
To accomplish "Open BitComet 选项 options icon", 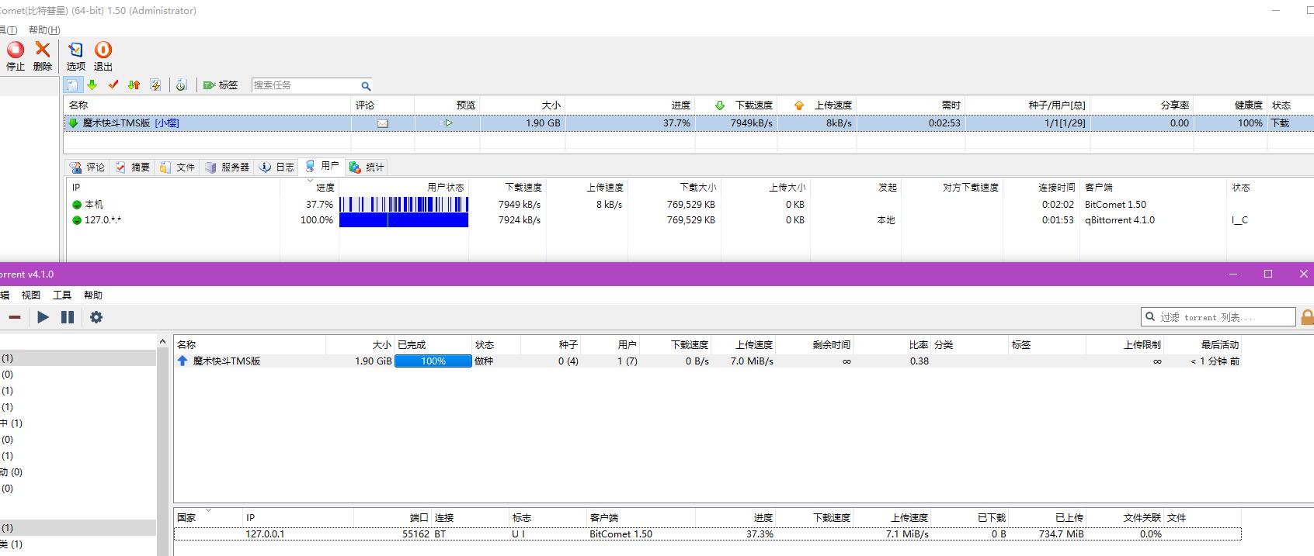I will click(75, 56).
